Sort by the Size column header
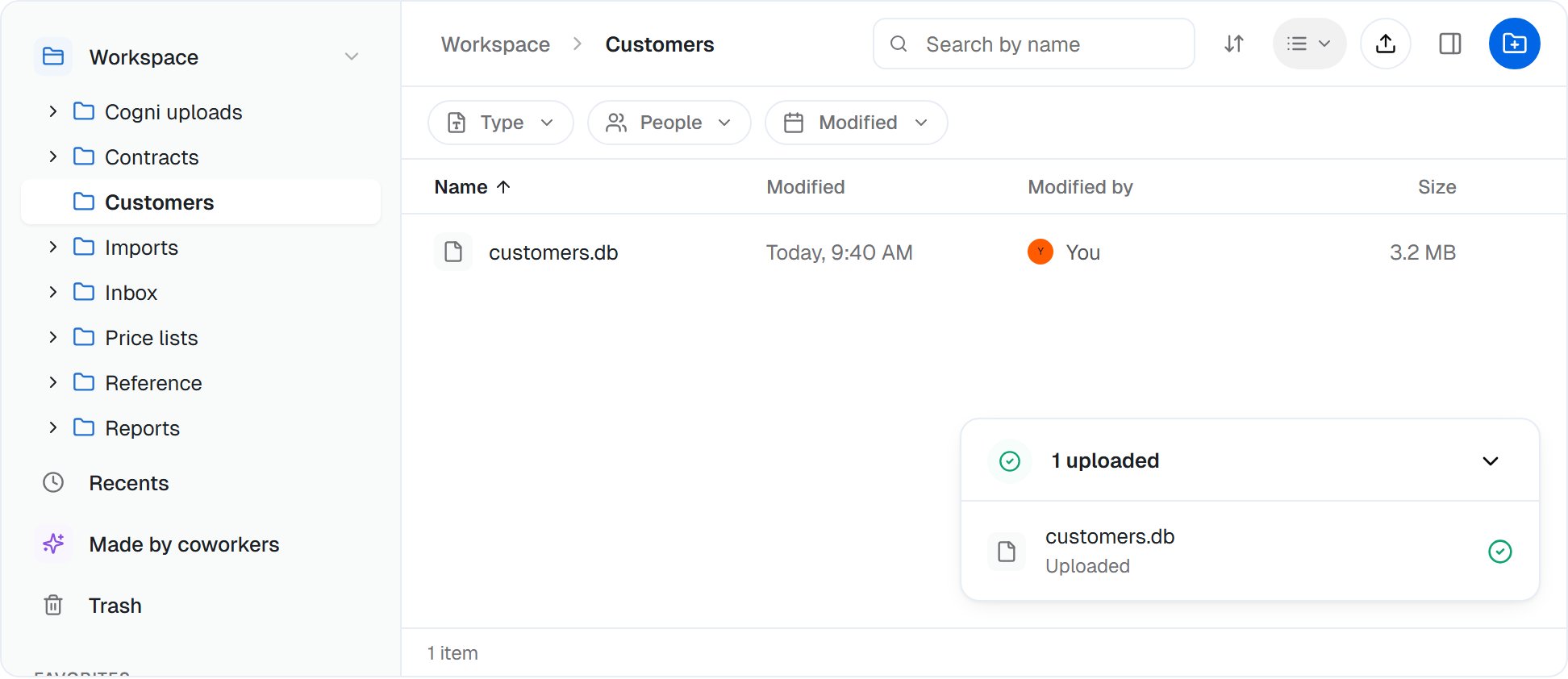Screen dimensions: 1568x679 coord(1437,187)
